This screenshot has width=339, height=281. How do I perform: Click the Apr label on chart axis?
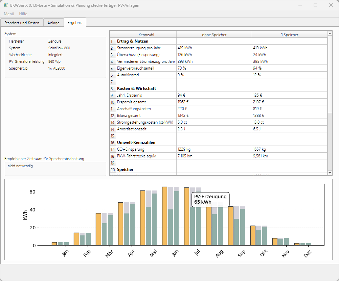(131, 253)
